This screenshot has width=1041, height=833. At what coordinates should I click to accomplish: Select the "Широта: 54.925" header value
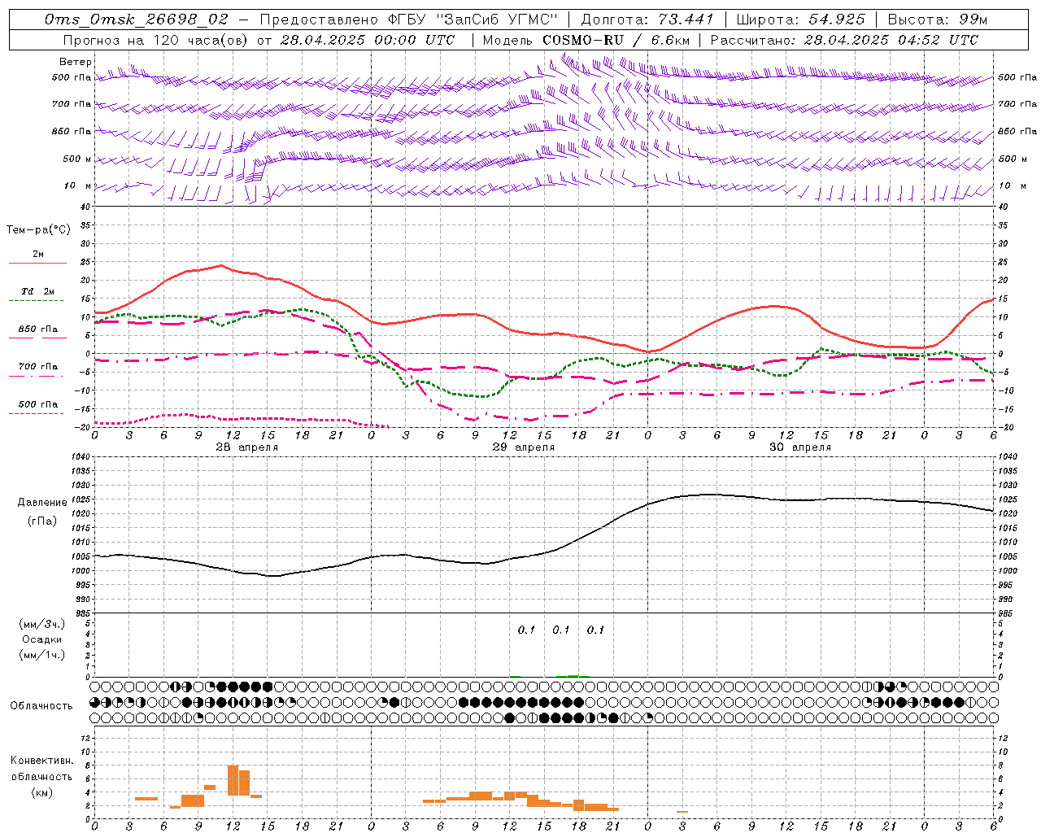click(799, 20)
